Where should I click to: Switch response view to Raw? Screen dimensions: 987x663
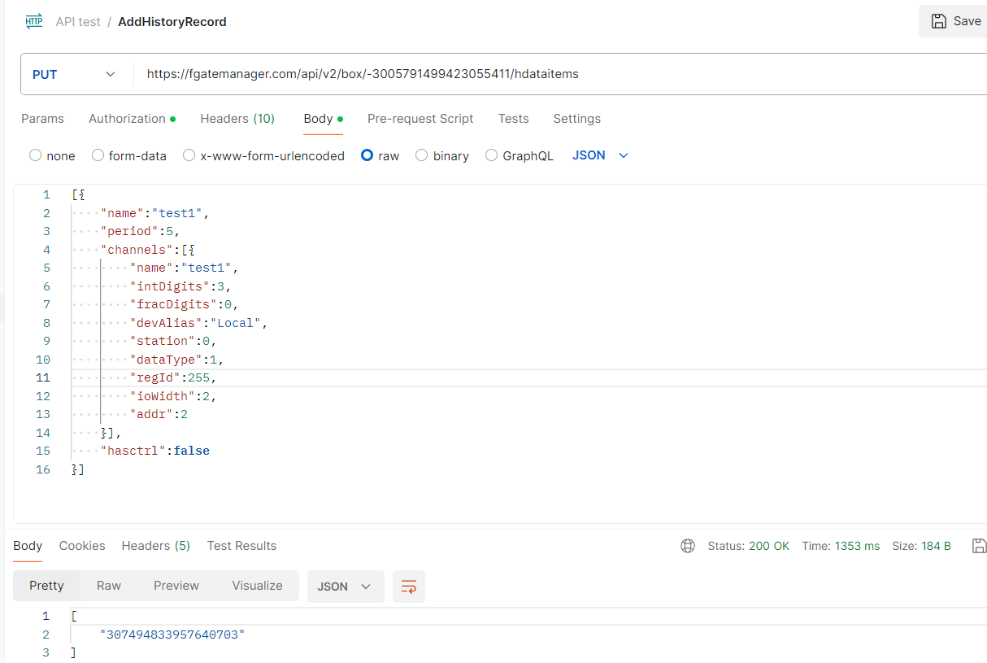(109, 586)
